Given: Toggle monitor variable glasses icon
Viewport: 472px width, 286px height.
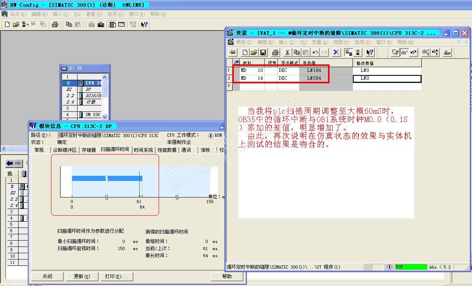Looking at the screenshot, I should pos(404,53).
